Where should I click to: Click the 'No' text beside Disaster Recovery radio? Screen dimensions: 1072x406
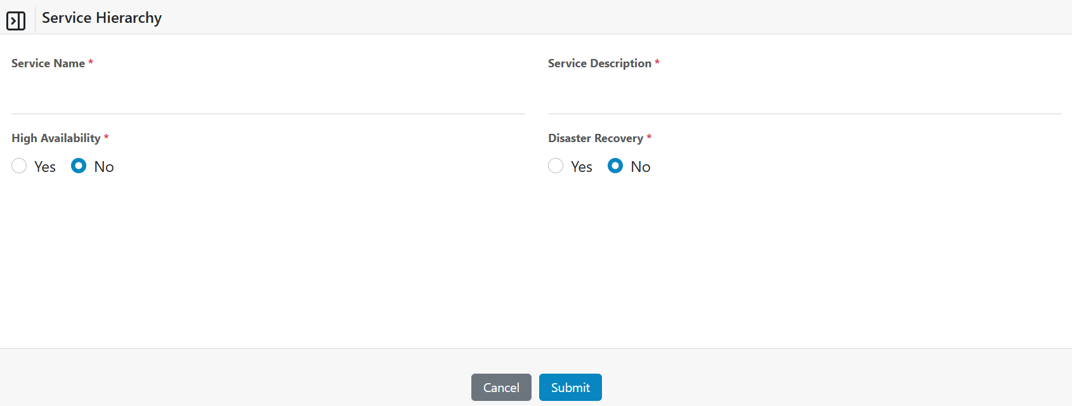(641, 167)
